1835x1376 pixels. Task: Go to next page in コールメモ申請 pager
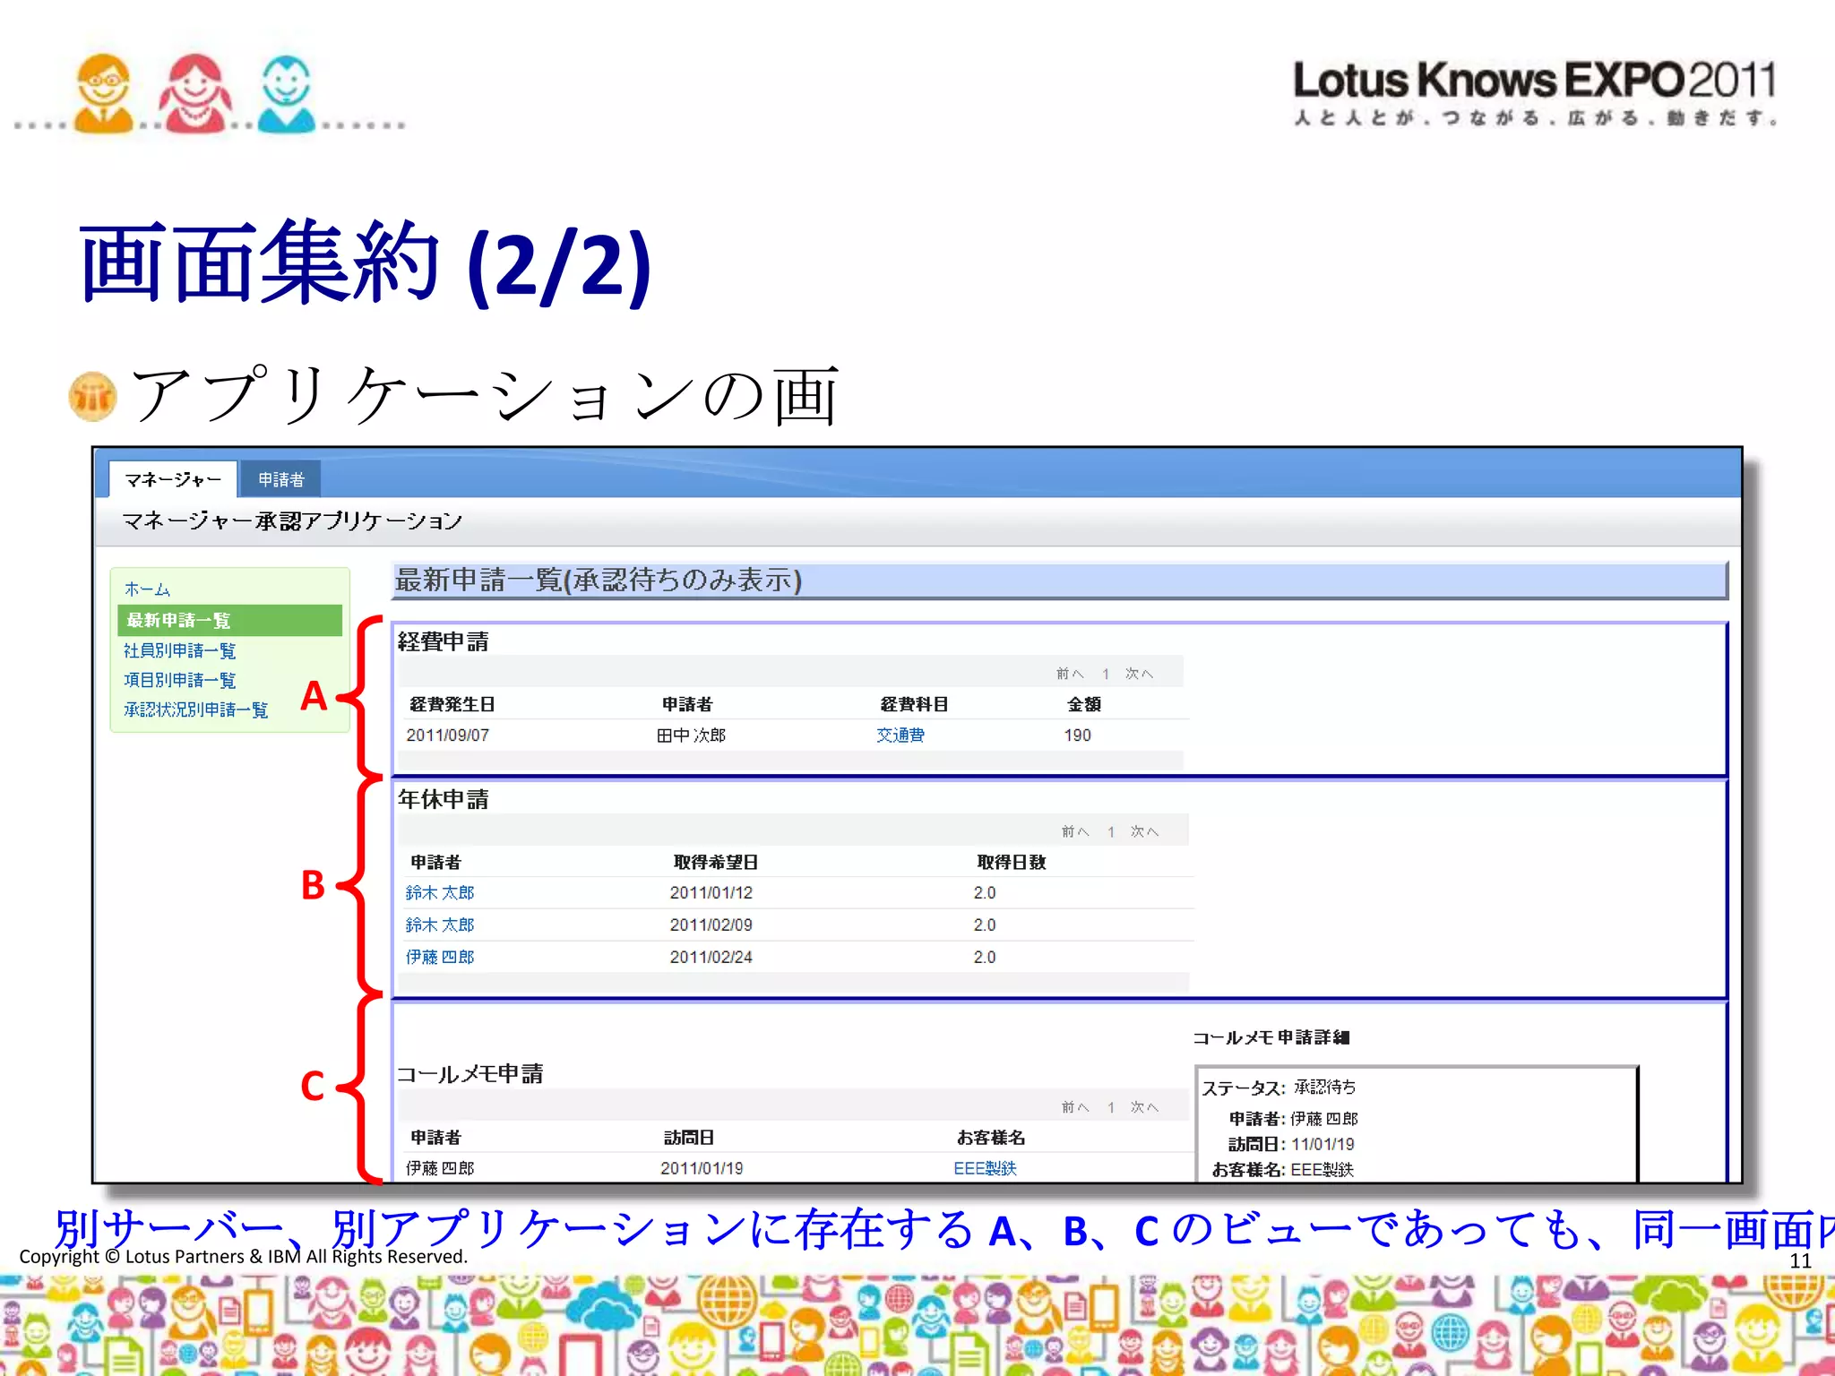(x=1144, y=1107)
